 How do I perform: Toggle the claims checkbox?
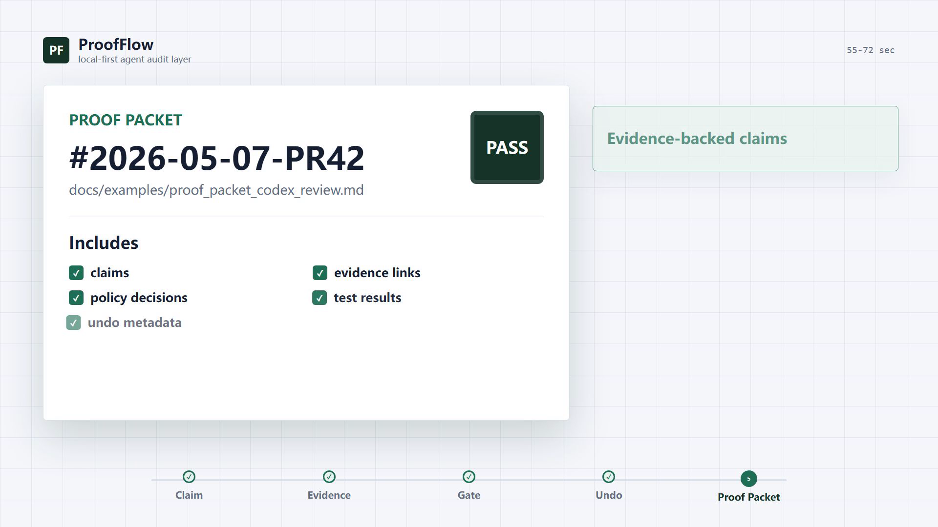click(x=76, y=273)
